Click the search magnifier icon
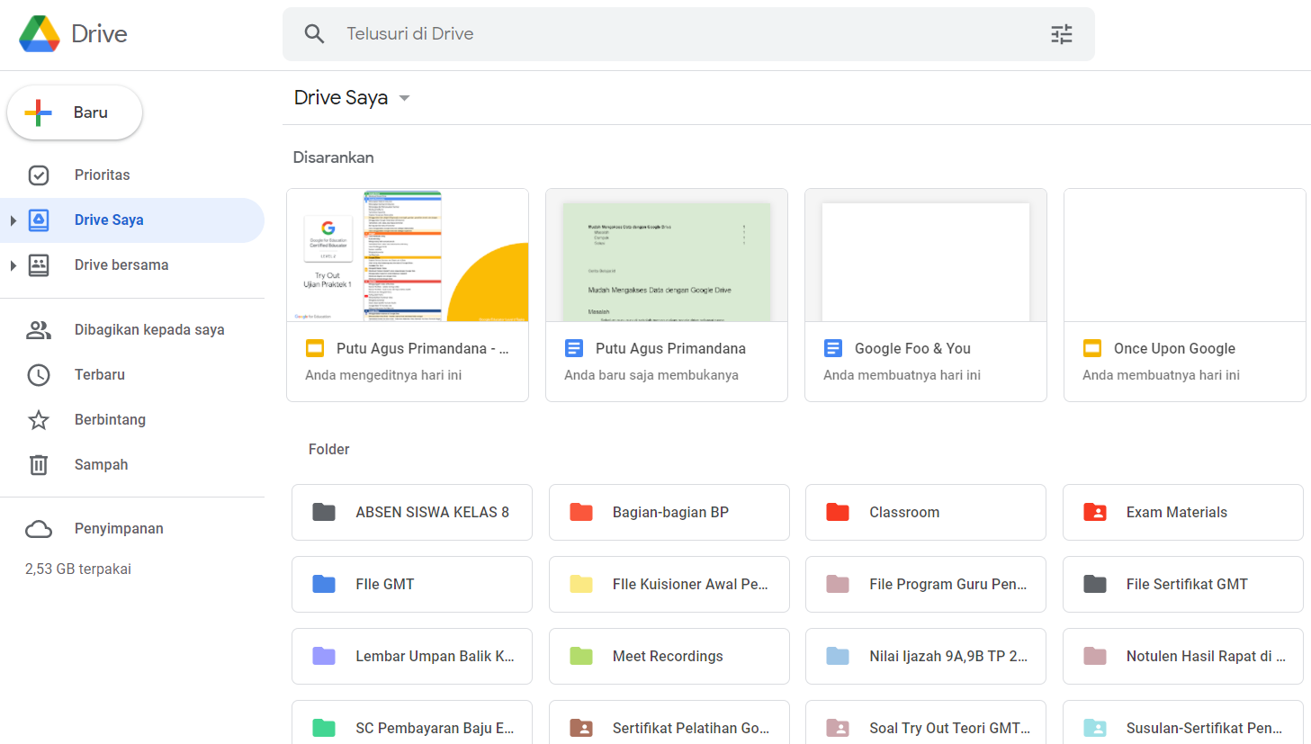The height and width of the screenshot is (744, 1311). point(314,34)
